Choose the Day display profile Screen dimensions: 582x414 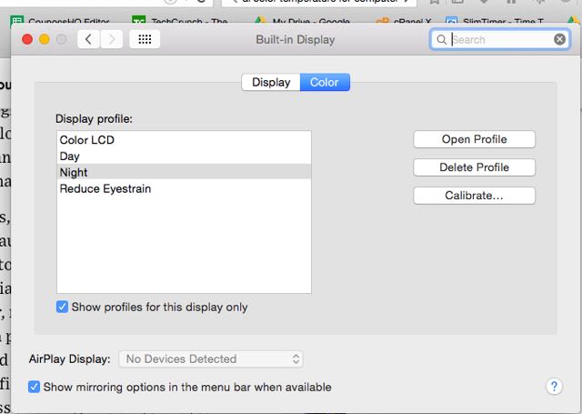pos(184,157)
